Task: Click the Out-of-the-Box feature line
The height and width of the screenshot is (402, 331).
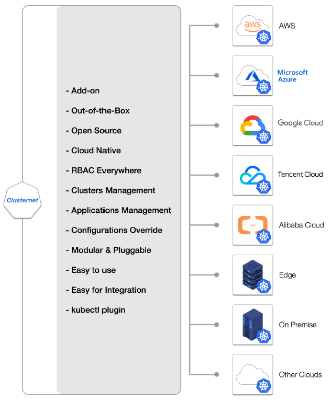Action: coord(97,111)
